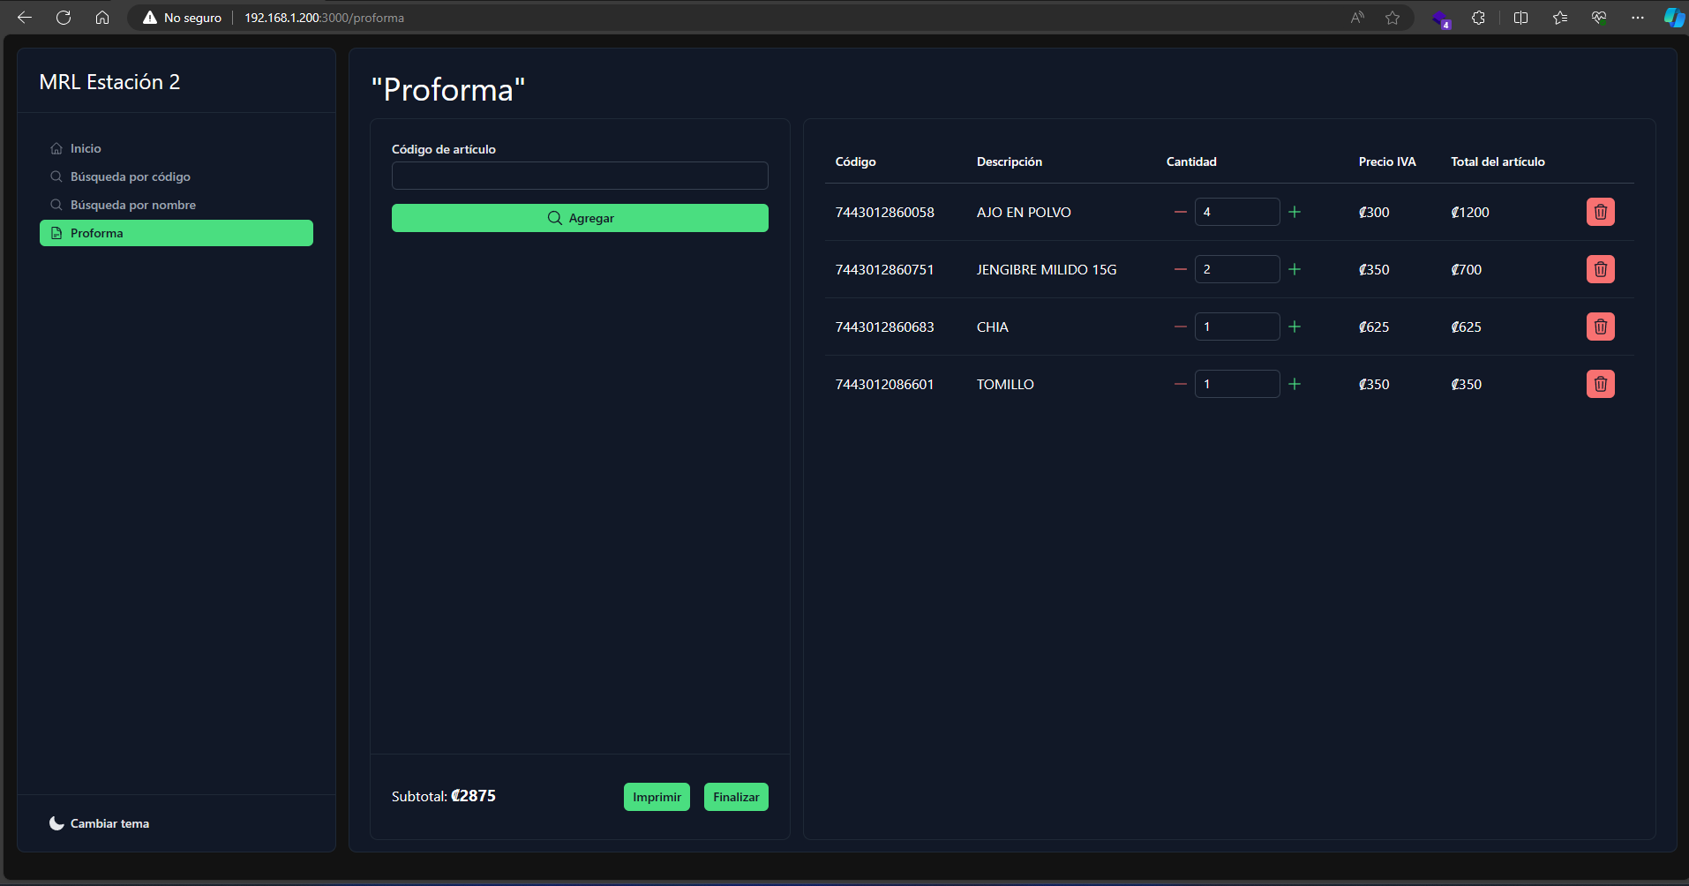
Task: Click the AJO EN POLVO description
Action: click(x=1024, y=212)
